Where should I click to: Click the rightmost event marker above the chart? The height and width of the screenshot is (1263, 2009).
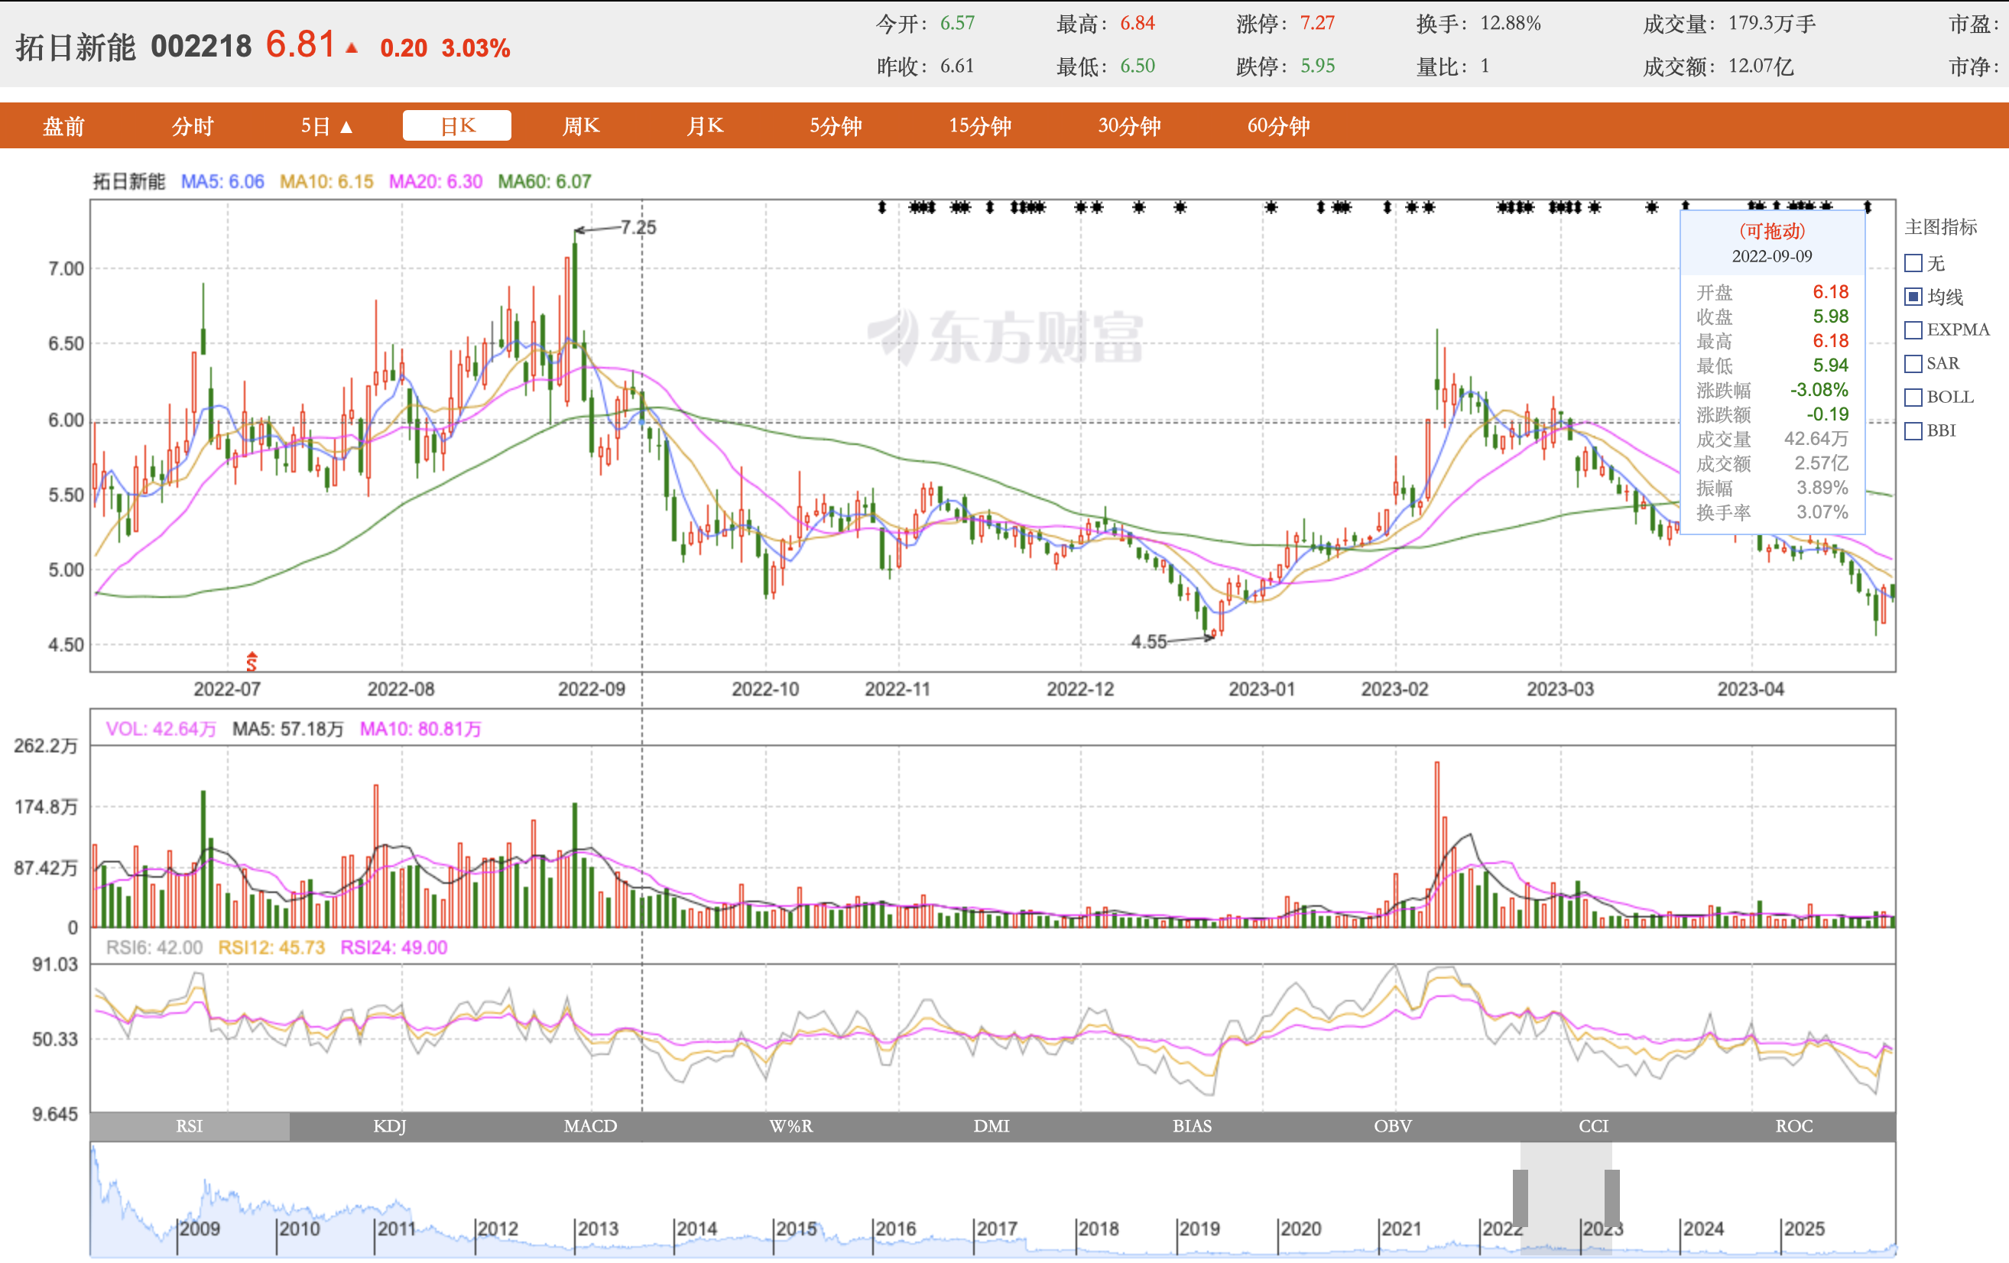pyautogui.click(x=1868, y=207)
